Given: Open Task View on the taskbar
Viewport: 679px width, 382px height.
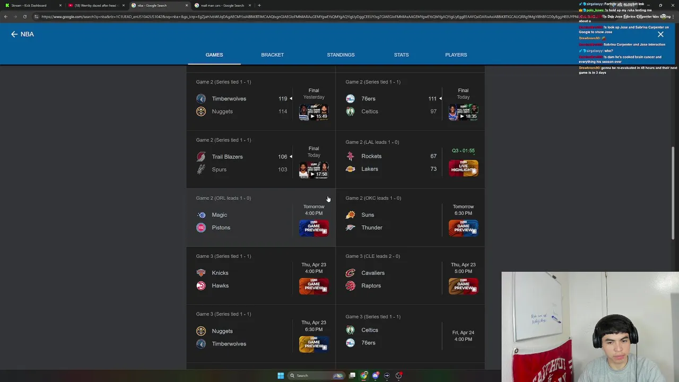Looking at the screenshot, I should [352, 376].
